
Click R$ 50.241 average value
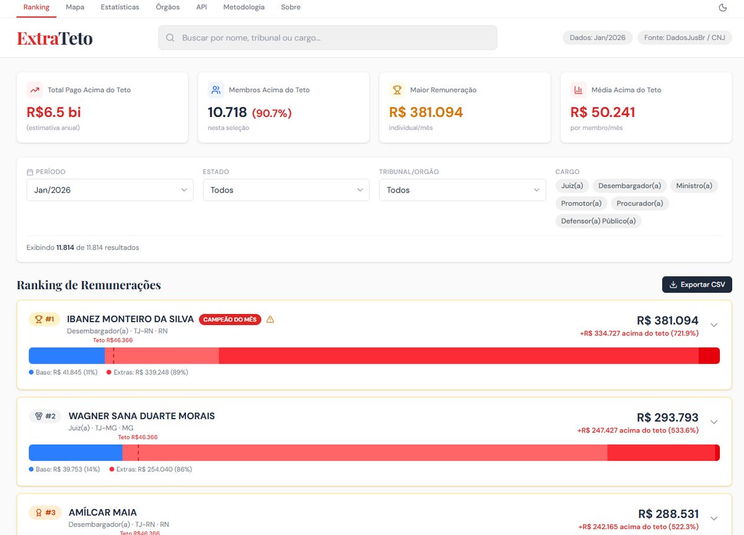point(603,112)
